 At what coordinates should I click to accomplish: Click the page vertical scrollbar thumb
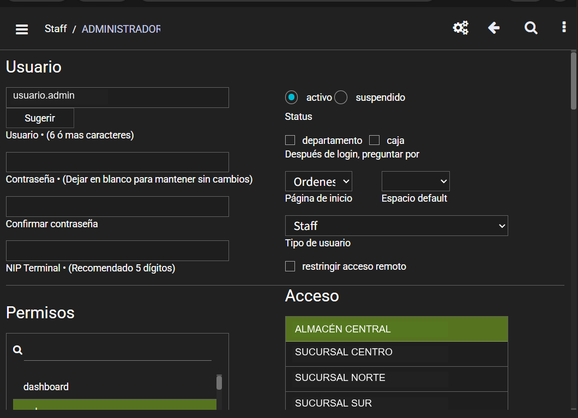573,81
